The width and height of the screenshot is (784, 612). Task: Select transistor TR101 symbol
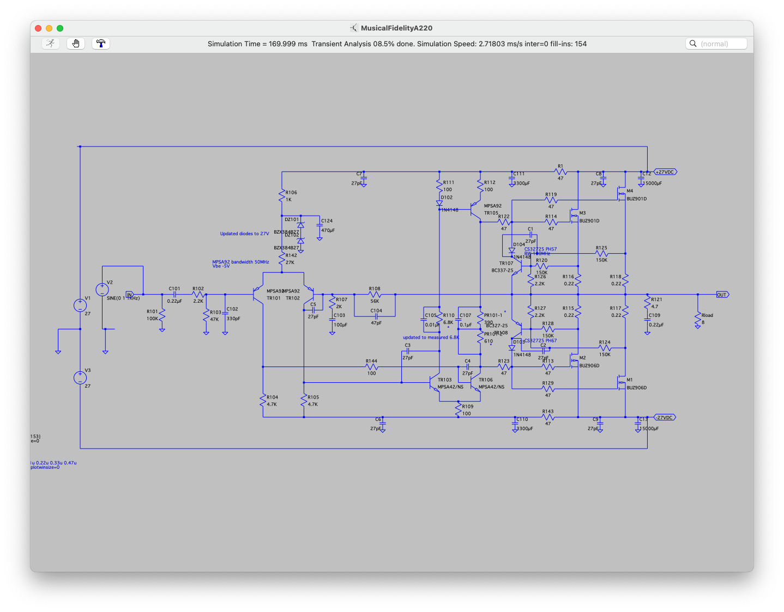(x=258, y=295)
